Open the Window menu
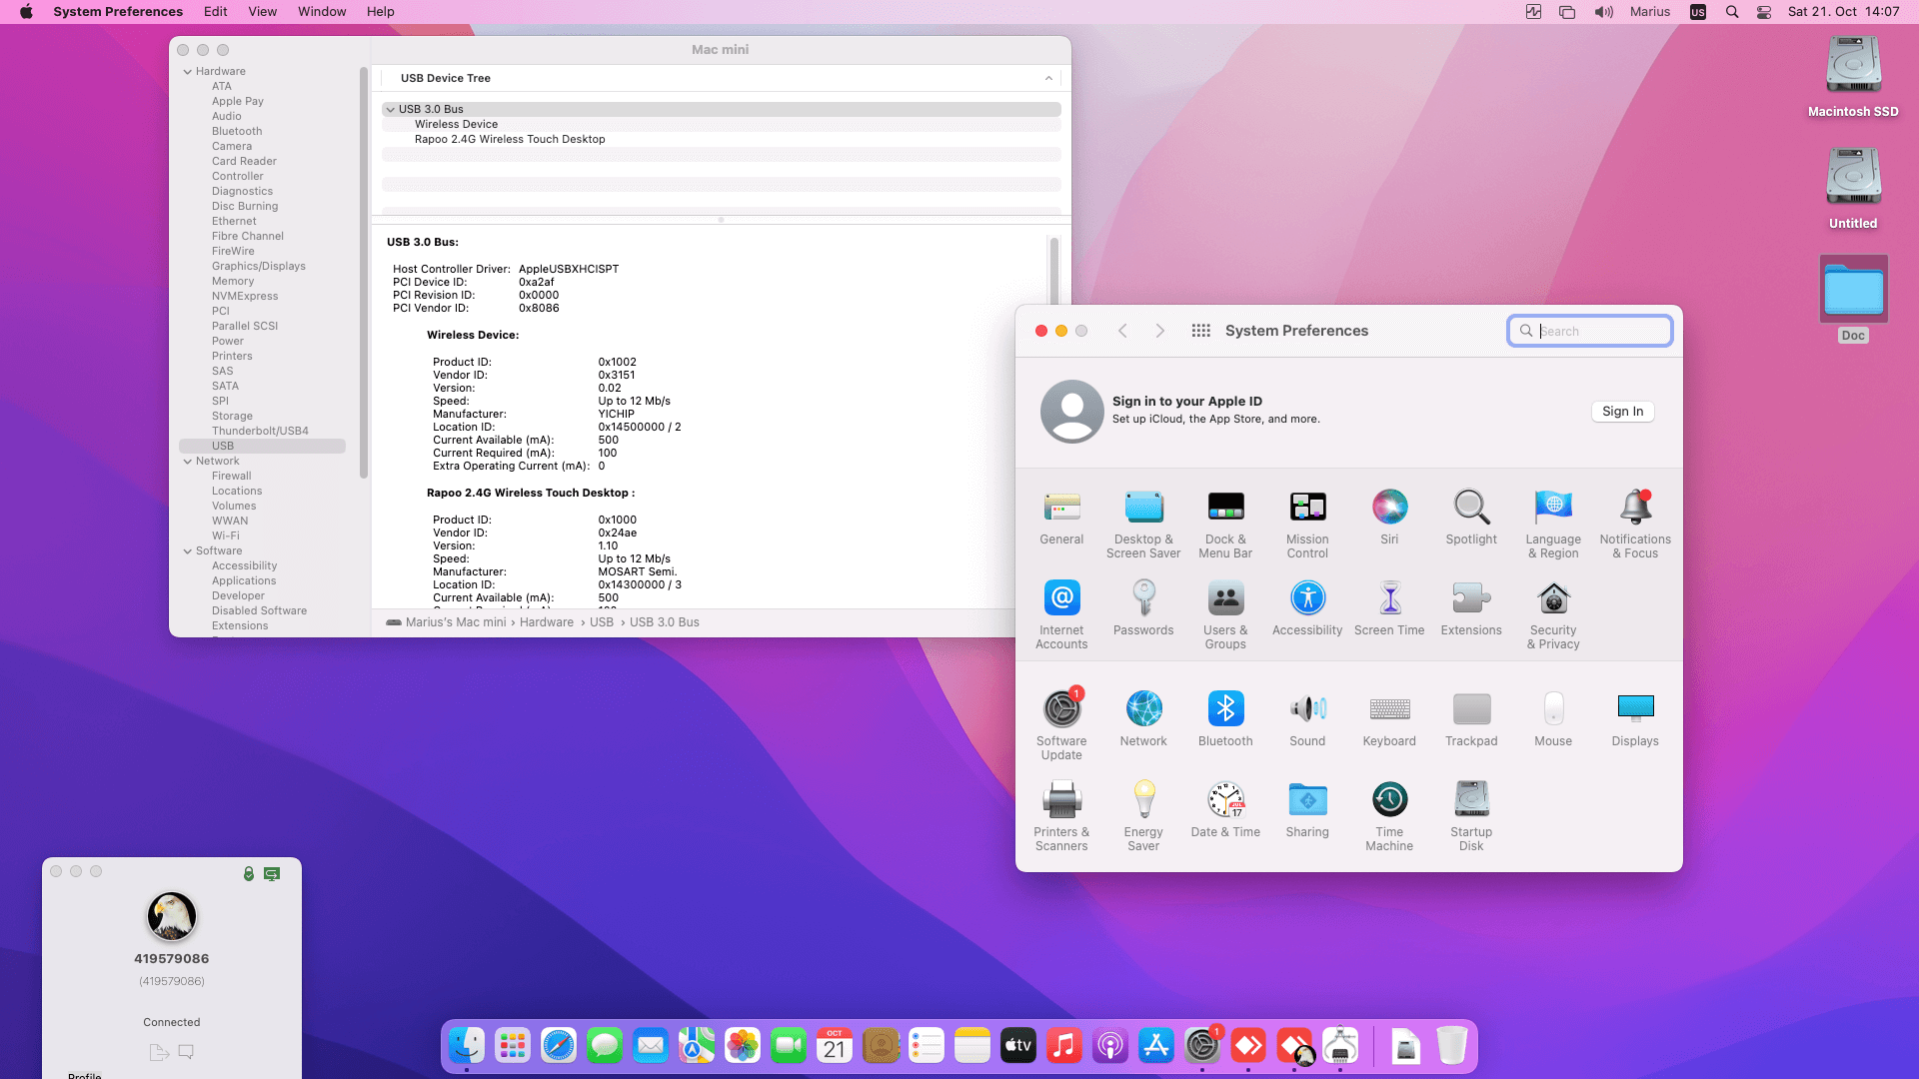The height and width of the screenshot is (1079, 1919). pyautogui.click(x=322, y=12)
